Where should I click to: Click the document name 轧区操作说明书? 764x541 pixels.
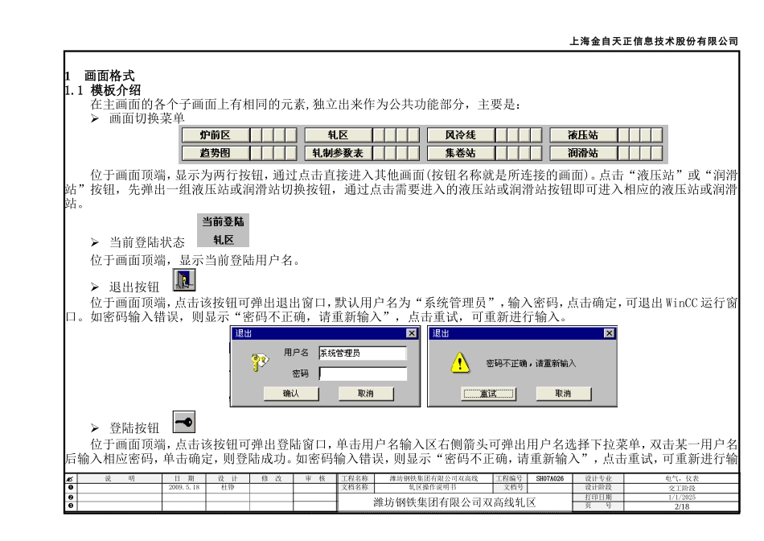tap(432, 487)
